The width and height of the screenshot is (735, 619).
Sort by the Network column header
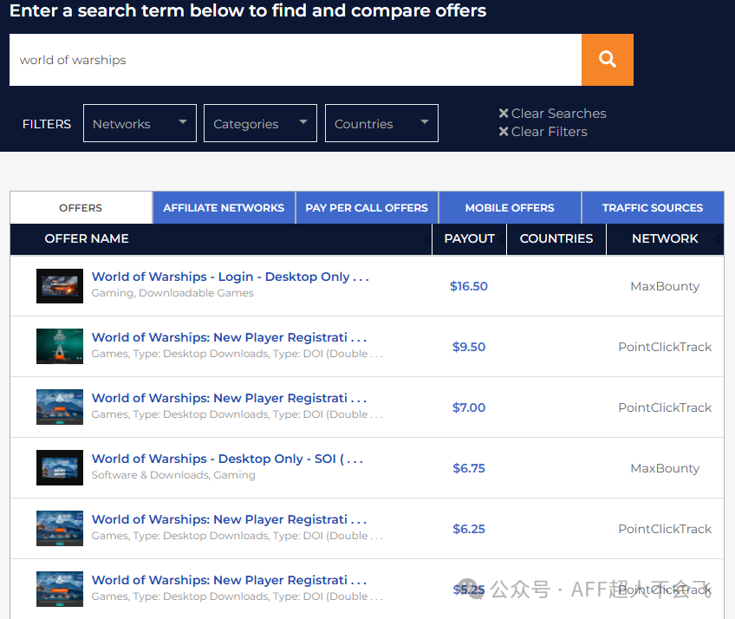pyautogui.click(x=665, y=238)
